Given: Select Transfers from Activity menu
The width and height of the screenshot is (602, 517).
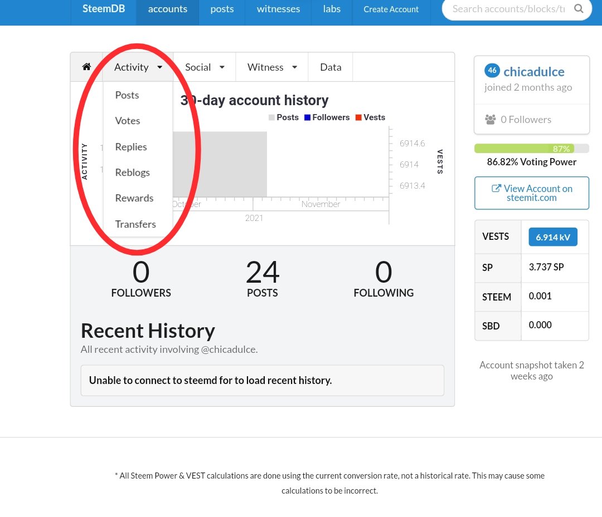Looking at the screenshot, I should click(135, 224).
